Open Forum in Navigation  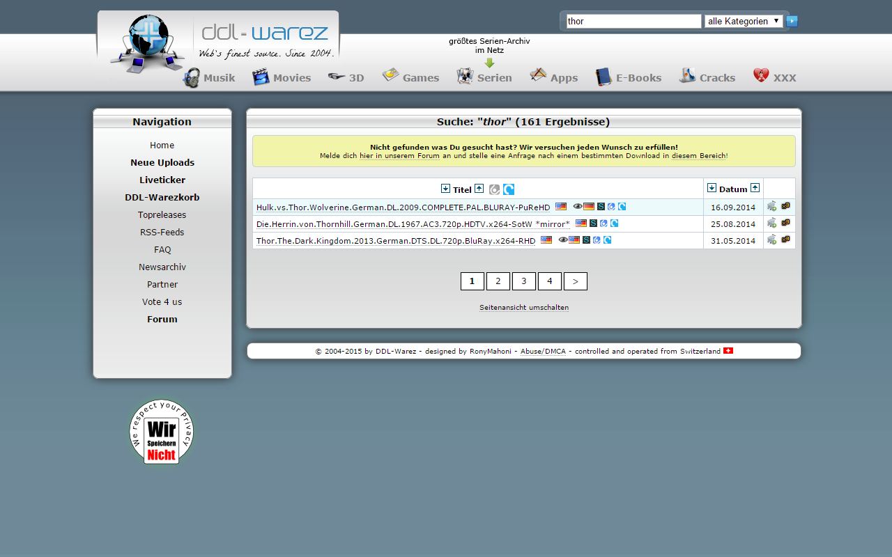click(x=162, y=320)
